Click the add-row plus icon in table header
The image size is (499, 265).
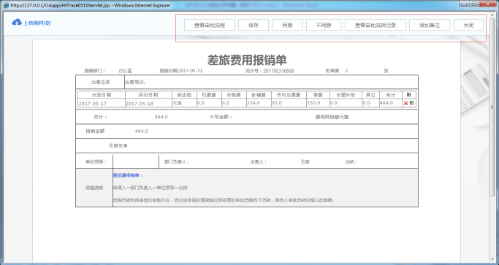[409, 95]
